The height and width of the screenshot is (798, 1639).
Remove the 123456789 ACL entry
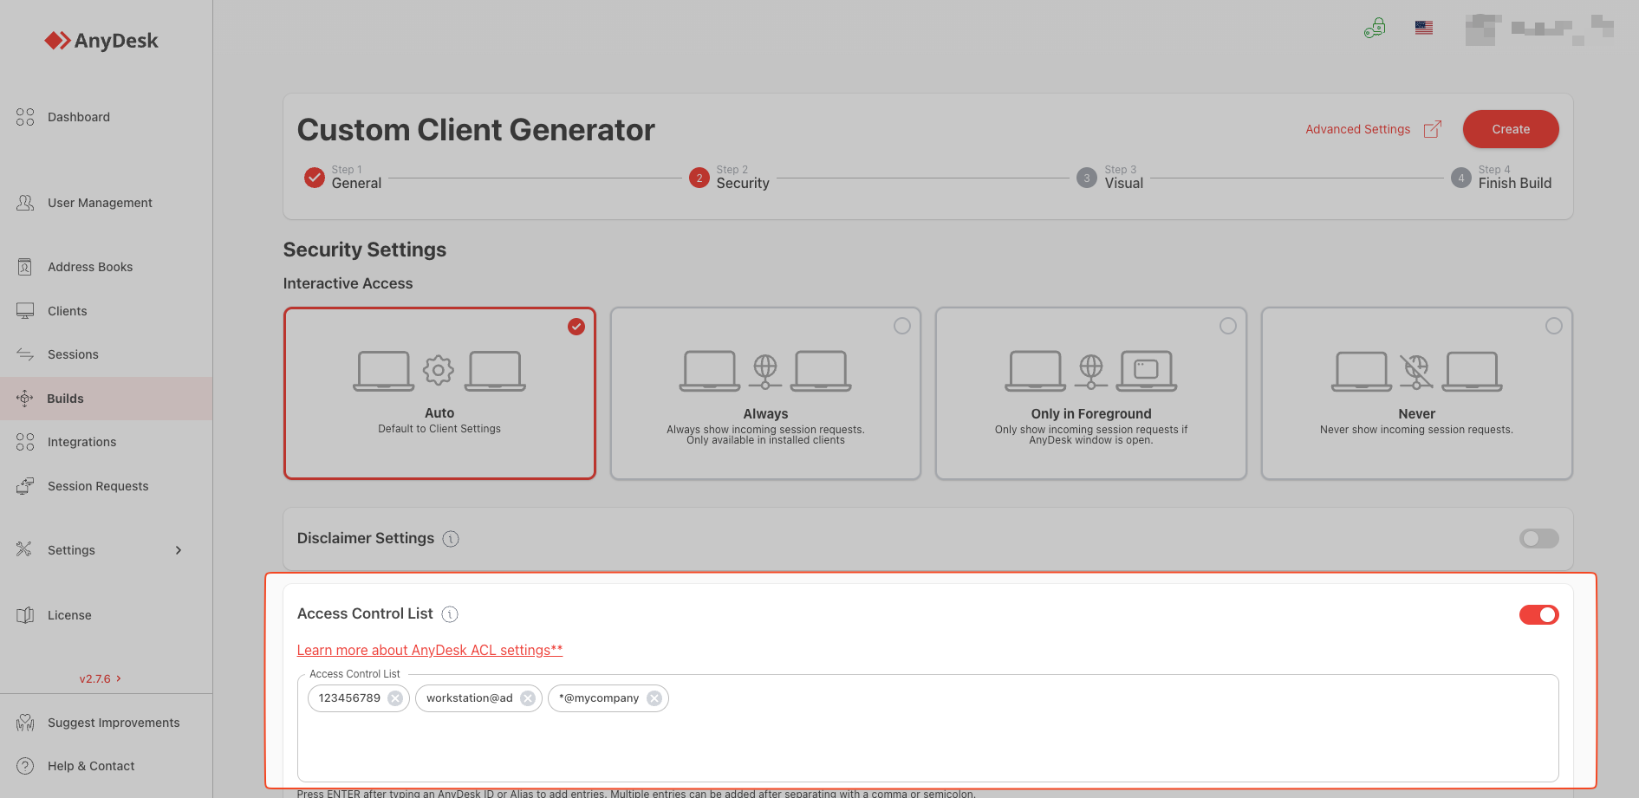[395, 698]
